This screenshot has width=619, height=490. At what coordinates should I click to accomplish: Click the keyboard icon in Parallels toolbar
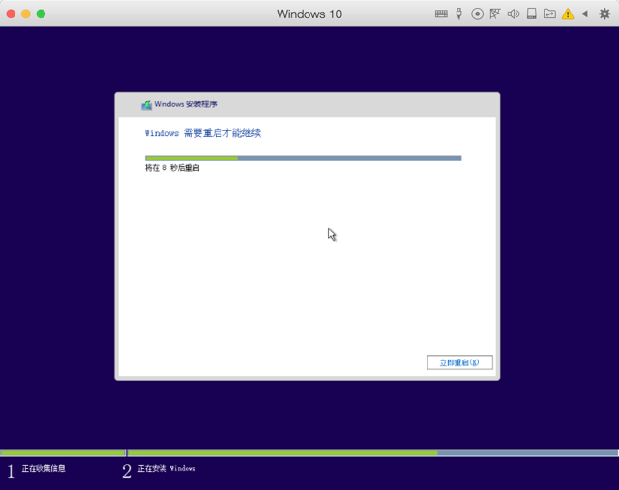pos(441,14)
